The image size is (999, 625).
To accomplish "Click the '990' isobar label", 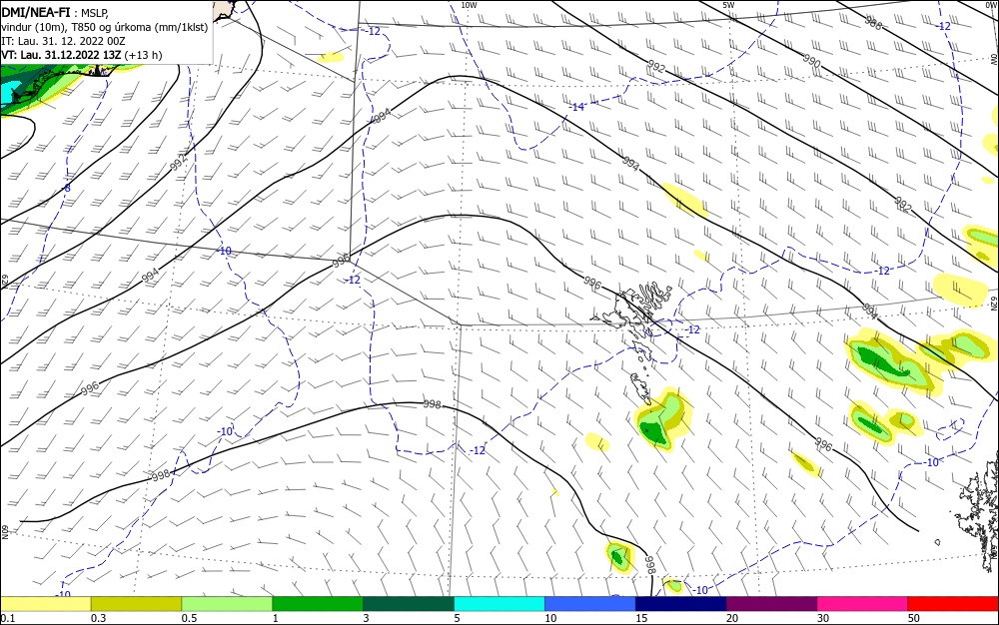I will coord(811,61).
